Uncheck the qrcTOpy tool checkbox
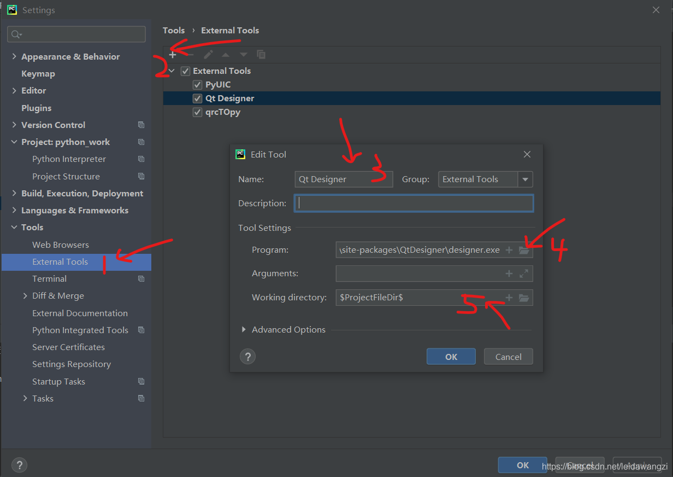Image resolution: width=673 pixels, height=477 pixels. click(198, 112)
